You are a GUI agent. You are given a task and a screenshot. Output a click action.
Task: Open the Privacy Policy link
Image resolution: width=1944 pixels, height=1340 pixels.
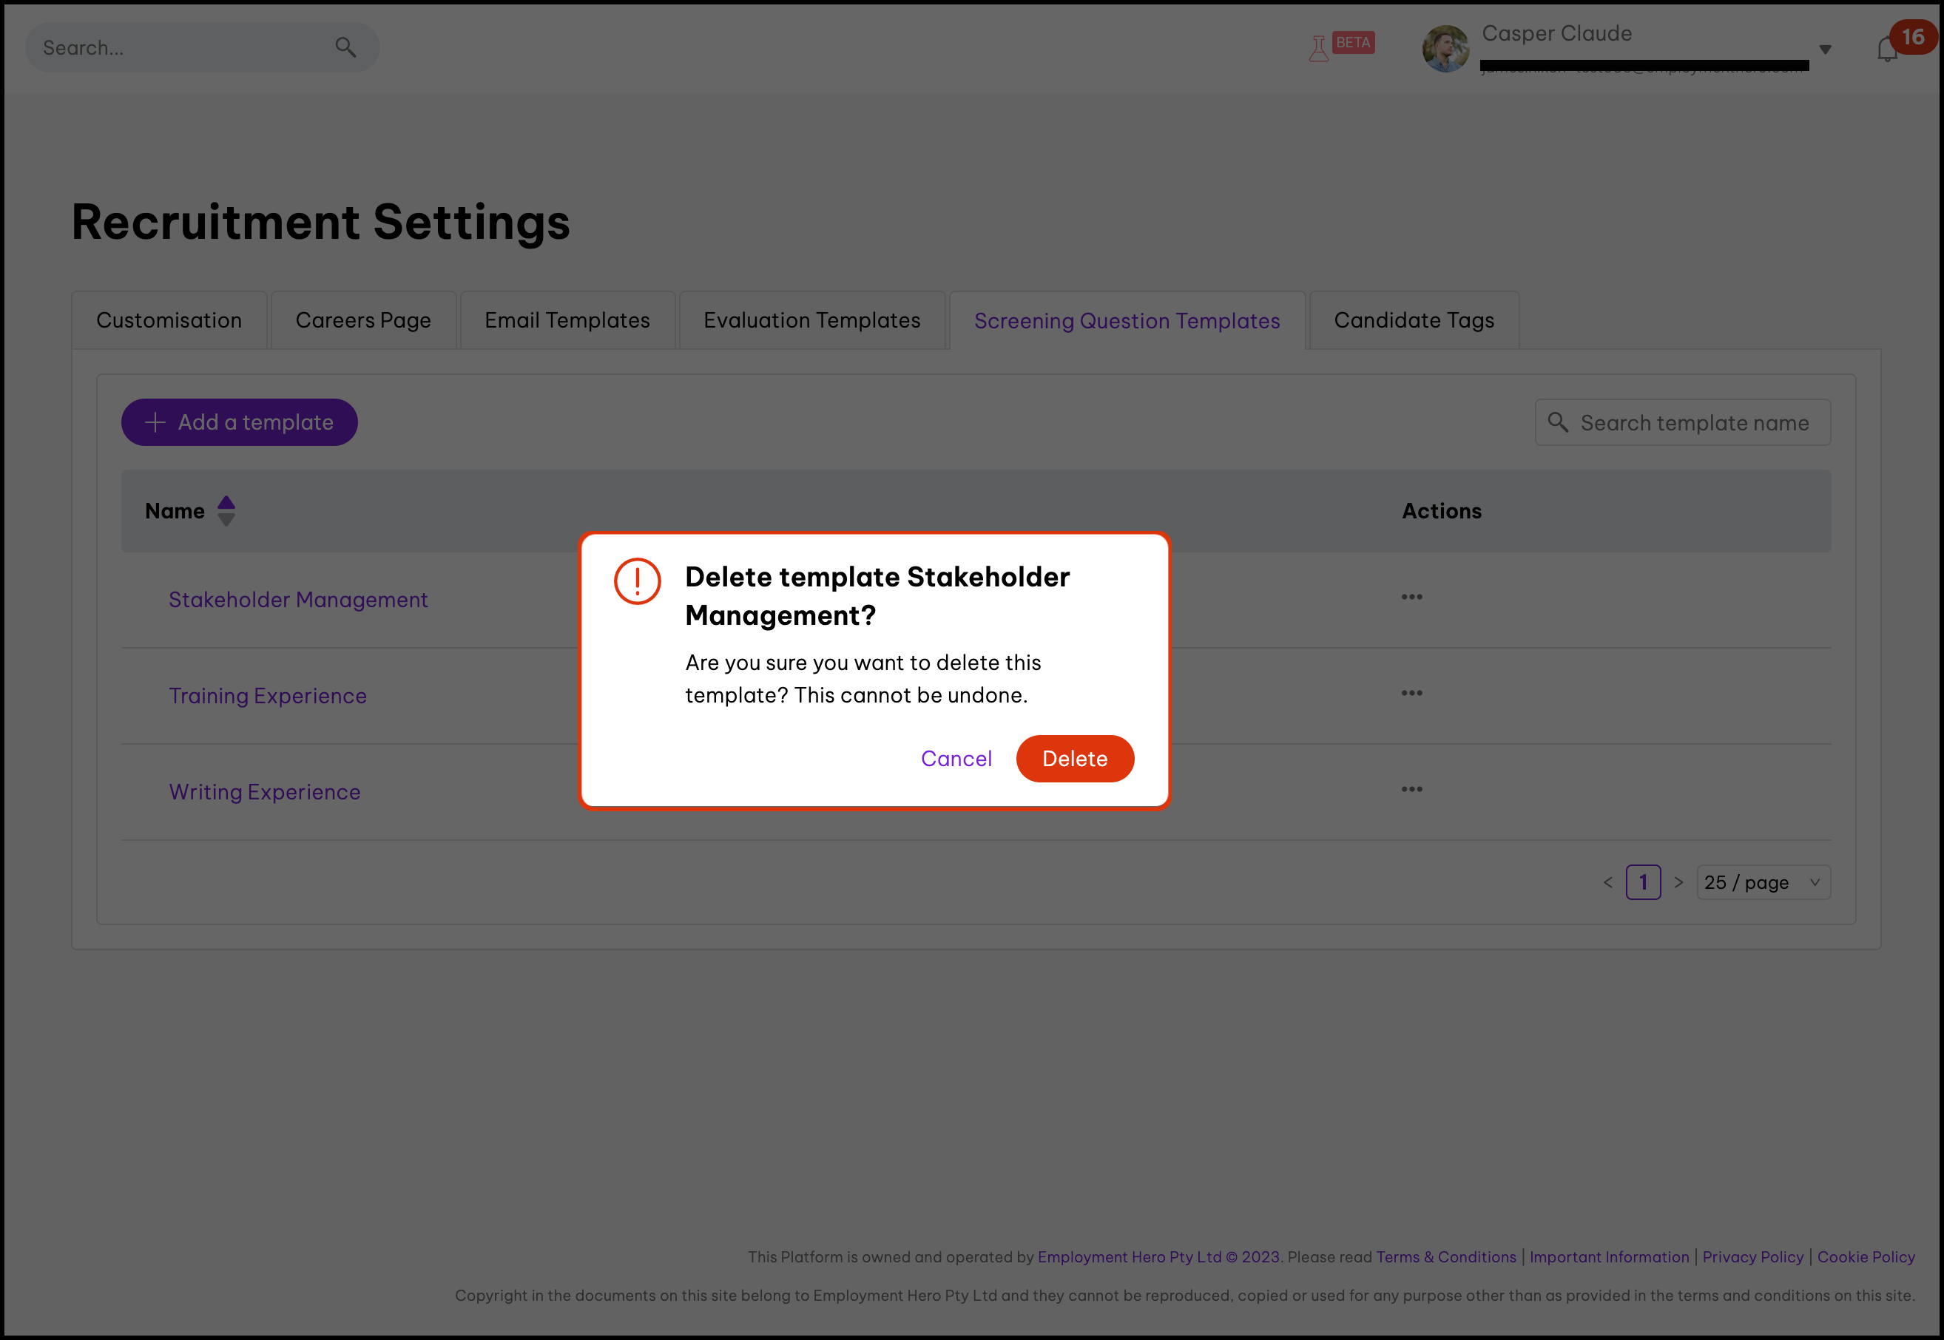click(1752, 1257)
